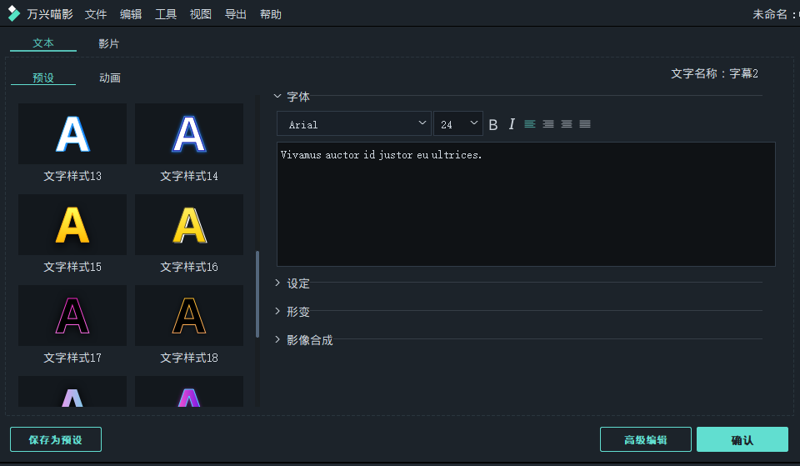Expand the 设定 section
The image size is (800, 466).
(x=297, y=283)
